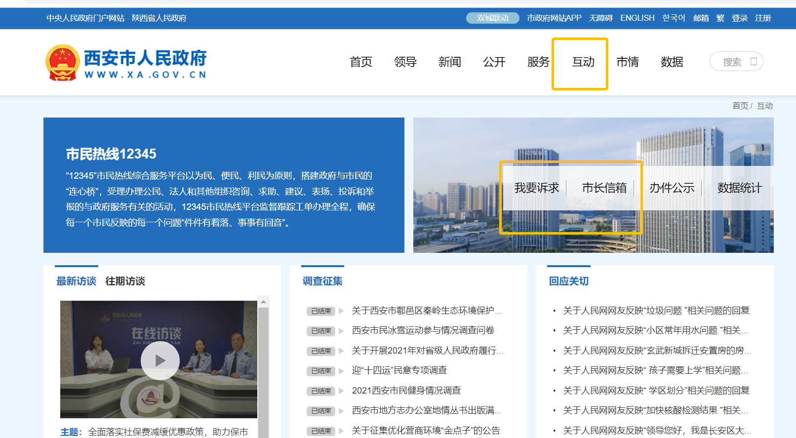This screenshot has height=438, width=796.
Task: Open reply “领导您好，我是长安区大”
Action: [657, 431]
